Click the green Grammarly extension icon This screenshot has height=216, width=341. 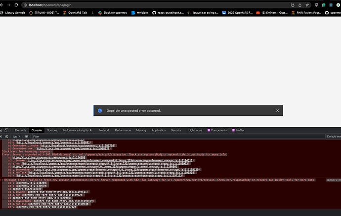(324, 5)
